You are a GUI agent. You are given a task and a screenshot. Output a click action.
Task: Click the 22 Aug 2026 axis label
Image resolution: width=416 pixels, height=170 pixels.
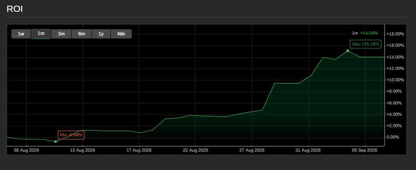pos(196,150)
